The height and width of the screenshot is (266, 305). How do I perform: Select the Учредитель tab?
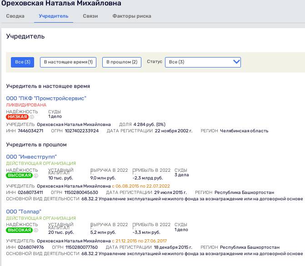pyautogui.click(x=54, y=16)
